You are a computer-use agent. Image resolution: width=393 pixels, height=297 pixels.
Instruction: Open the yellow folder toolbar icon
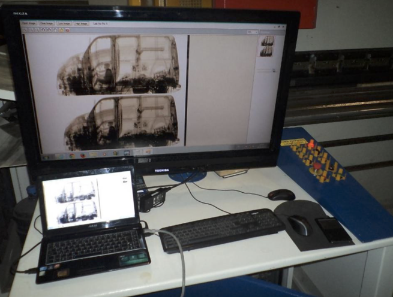tap(61, 30)
